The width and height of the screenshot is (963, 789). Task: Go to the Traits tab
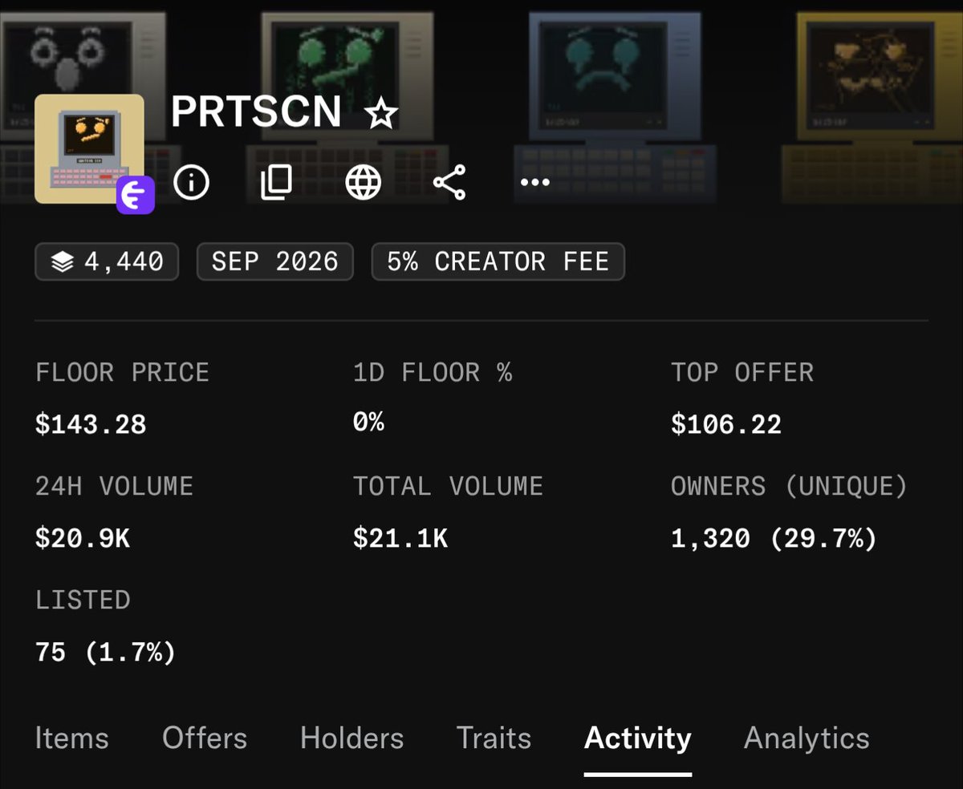(494, 738)
